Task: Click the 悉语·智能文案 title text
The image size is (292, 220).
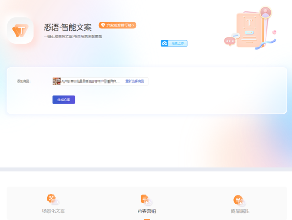Action: point(68,27)
